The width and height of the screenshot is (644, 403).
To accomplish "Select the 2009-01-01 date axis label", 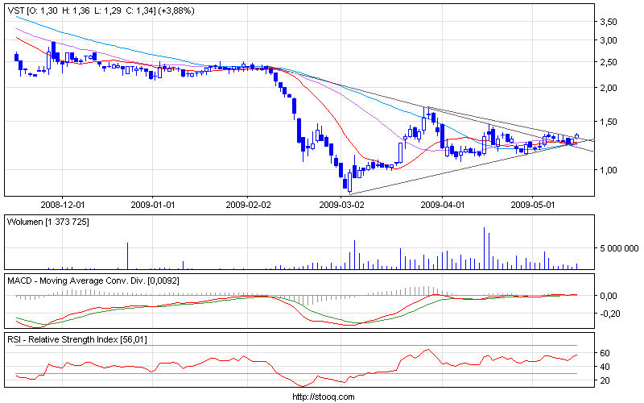I will coord(153,205).
